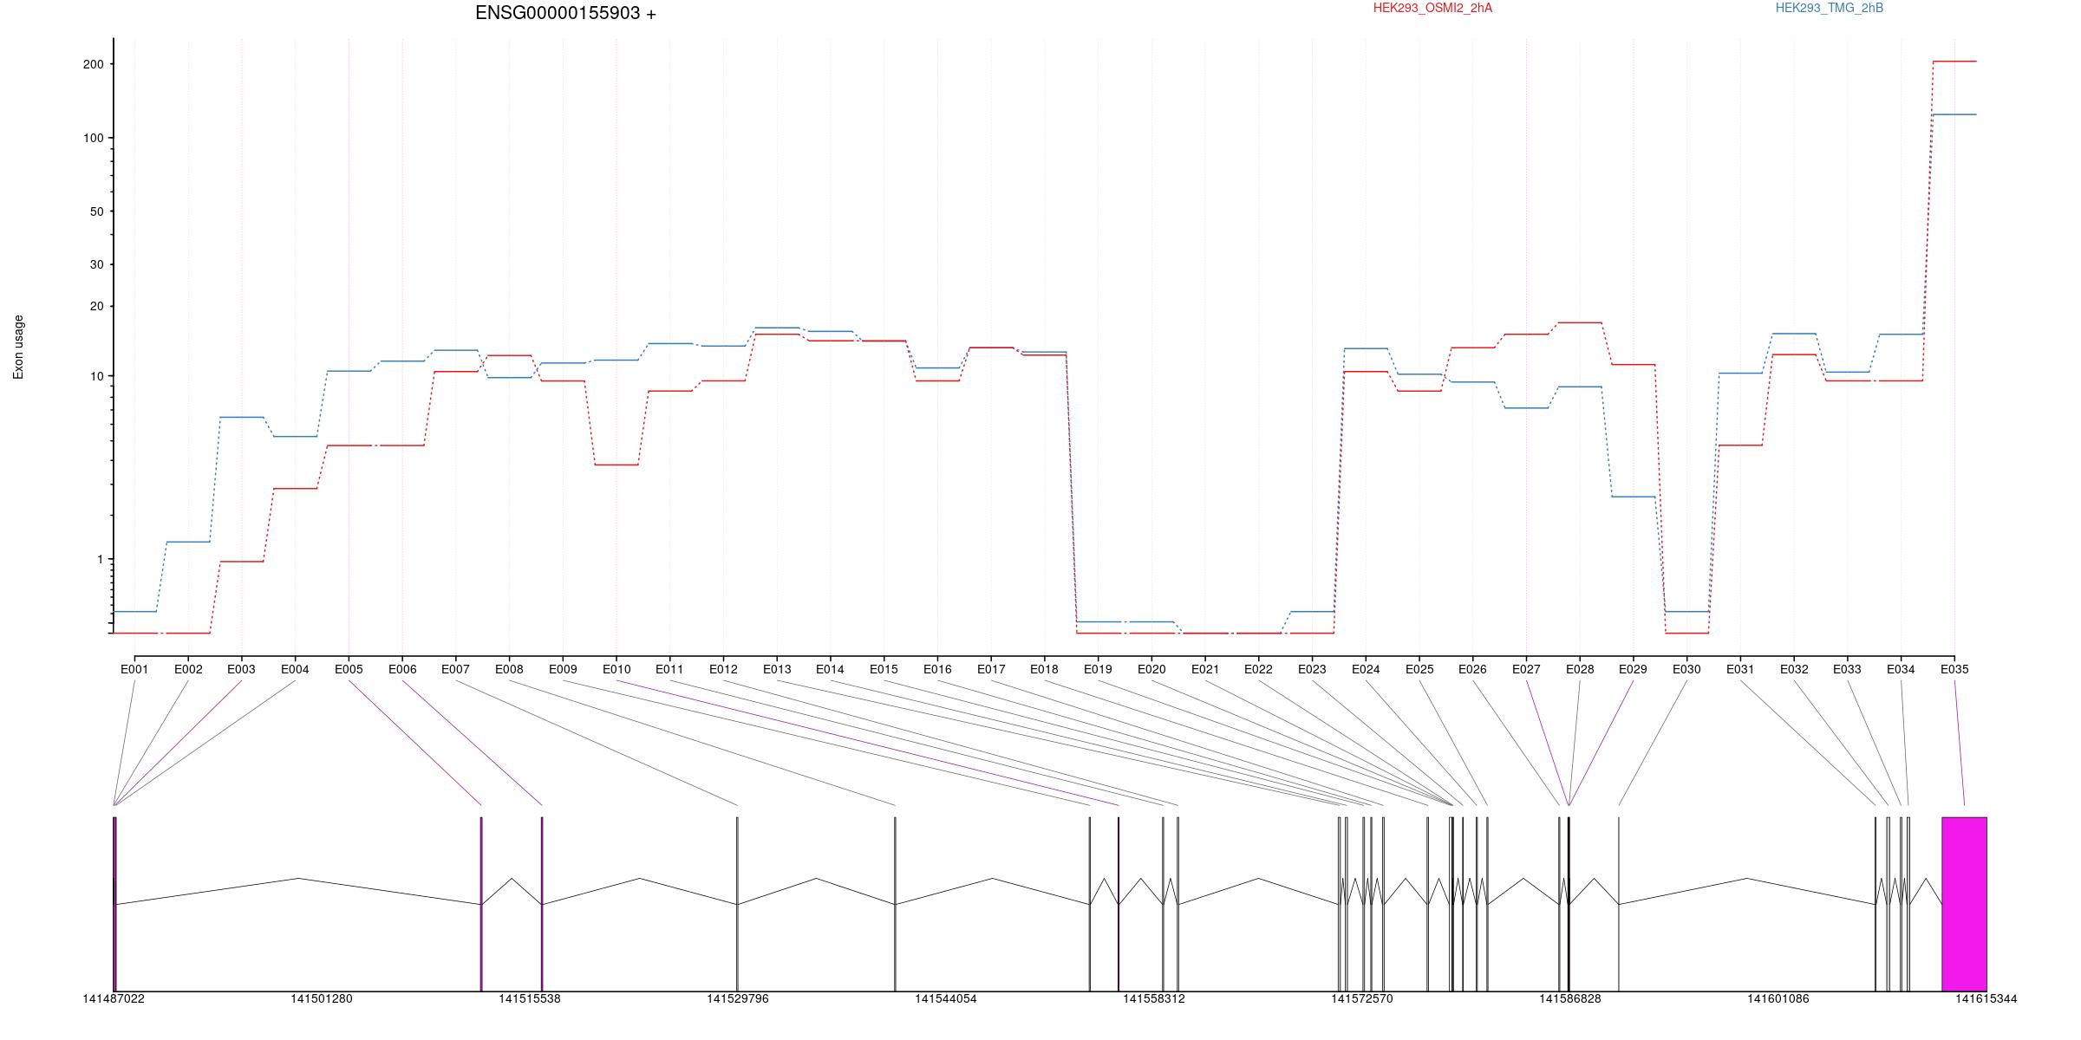
Task: Select the HEK293_OSMI2_2hA legend label
Action: (1432, 8)
